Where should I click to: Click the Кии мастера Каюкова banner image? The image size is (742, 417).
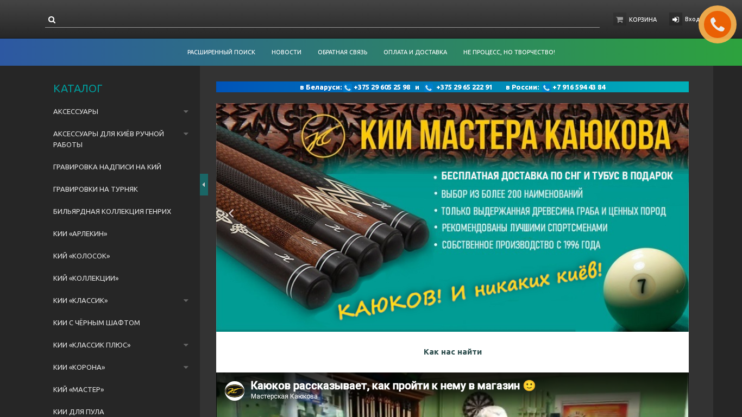[452, 218]
